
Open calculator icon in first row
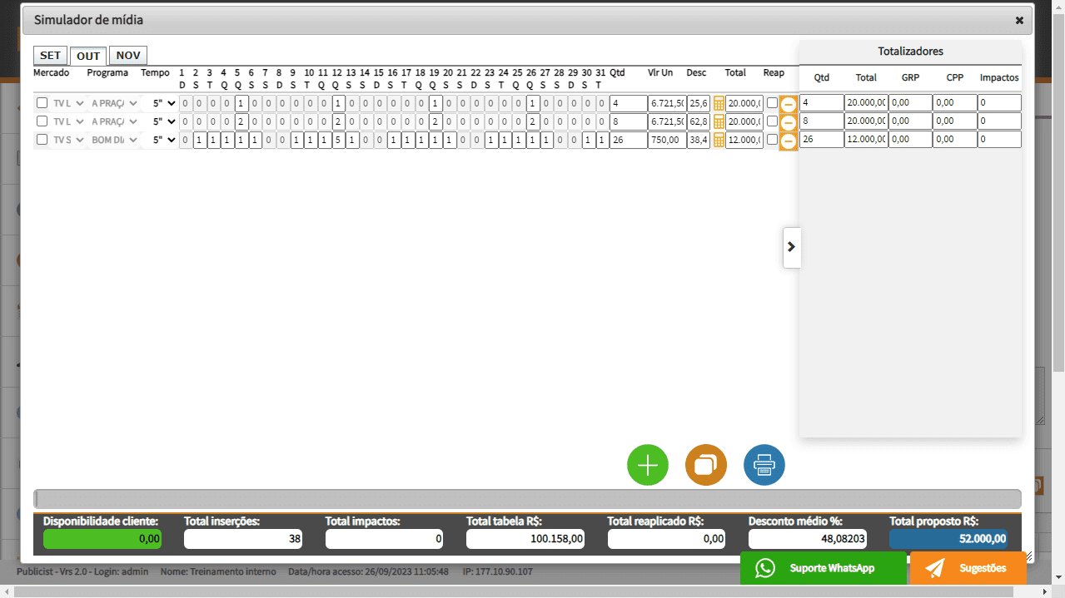tap(719, 103)
